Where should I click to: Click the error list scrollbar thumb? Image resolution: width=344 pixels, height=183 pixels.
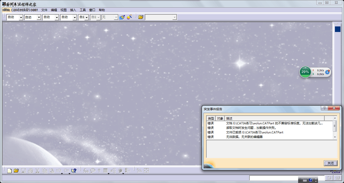(x=335, y=126)
